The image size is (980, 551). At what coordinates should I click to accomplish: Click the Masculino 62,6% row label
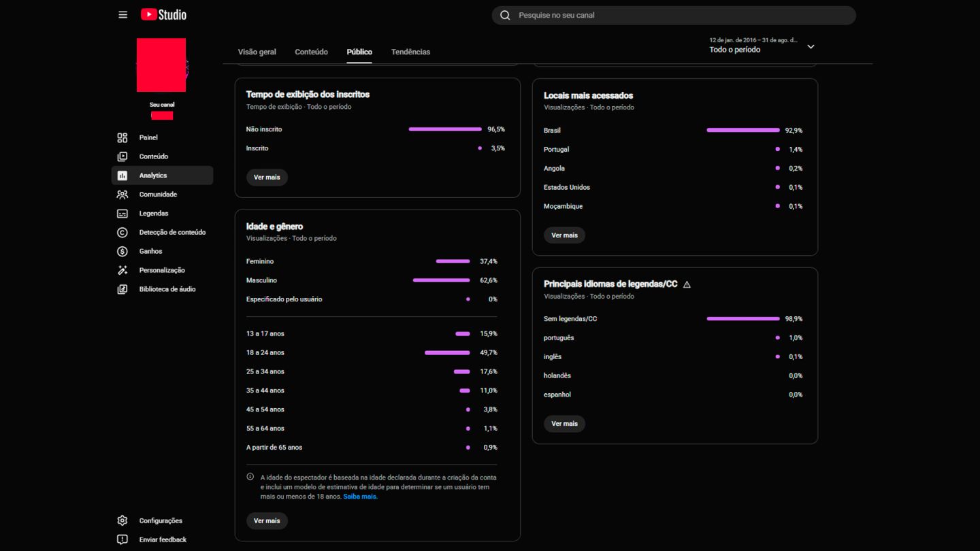pyautogui.click(x=261, y=280)
